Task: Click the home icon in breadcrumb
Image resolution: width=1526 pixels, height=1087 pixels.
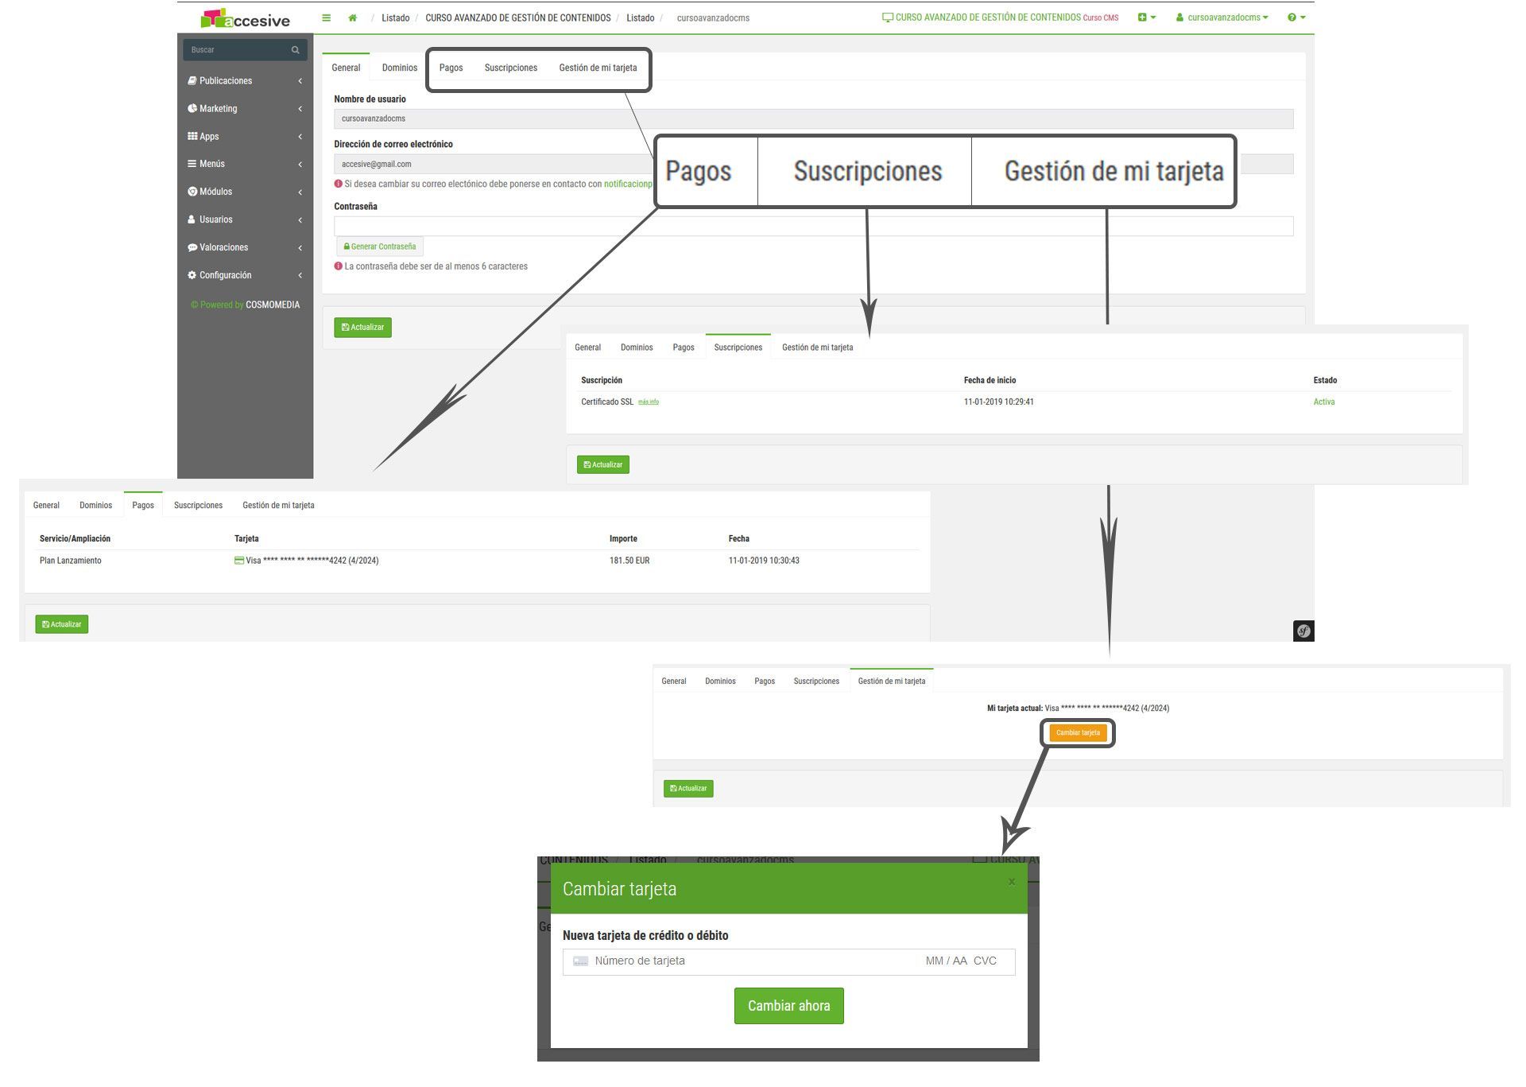Action: (352, 17)
